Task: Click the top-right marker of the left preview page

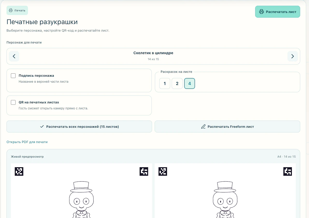Action: (x=144, y=171)
